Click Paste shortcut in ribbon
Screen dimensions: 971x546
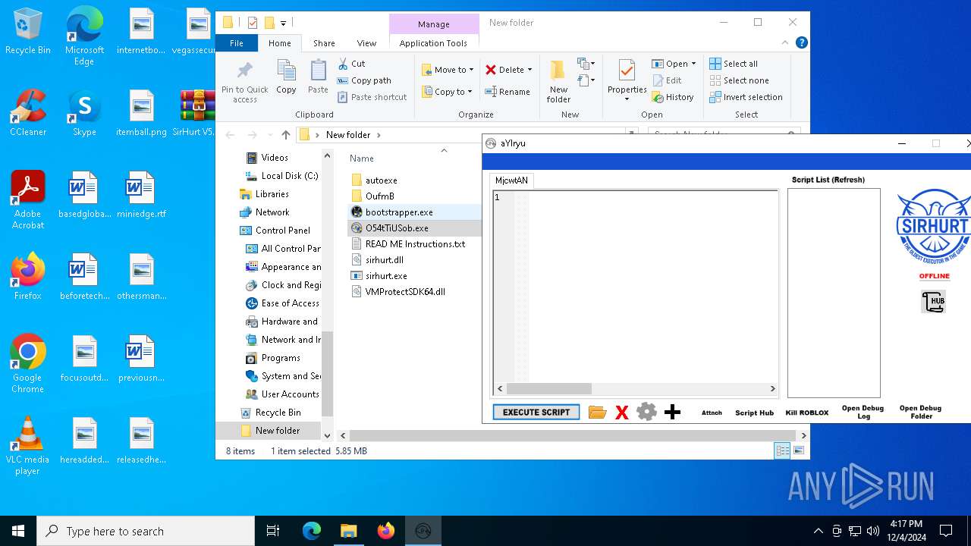tap(372, 97)
